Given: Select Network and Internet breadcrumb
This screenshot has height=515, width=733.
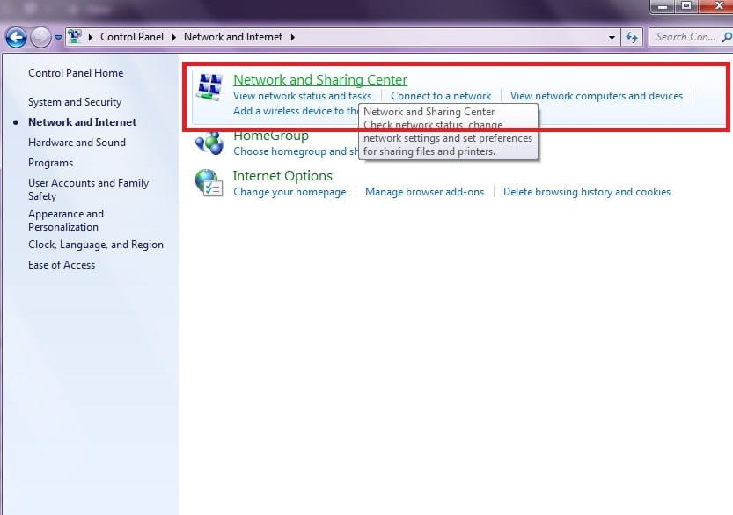Looking at the screenshot, I should [233, 37].
